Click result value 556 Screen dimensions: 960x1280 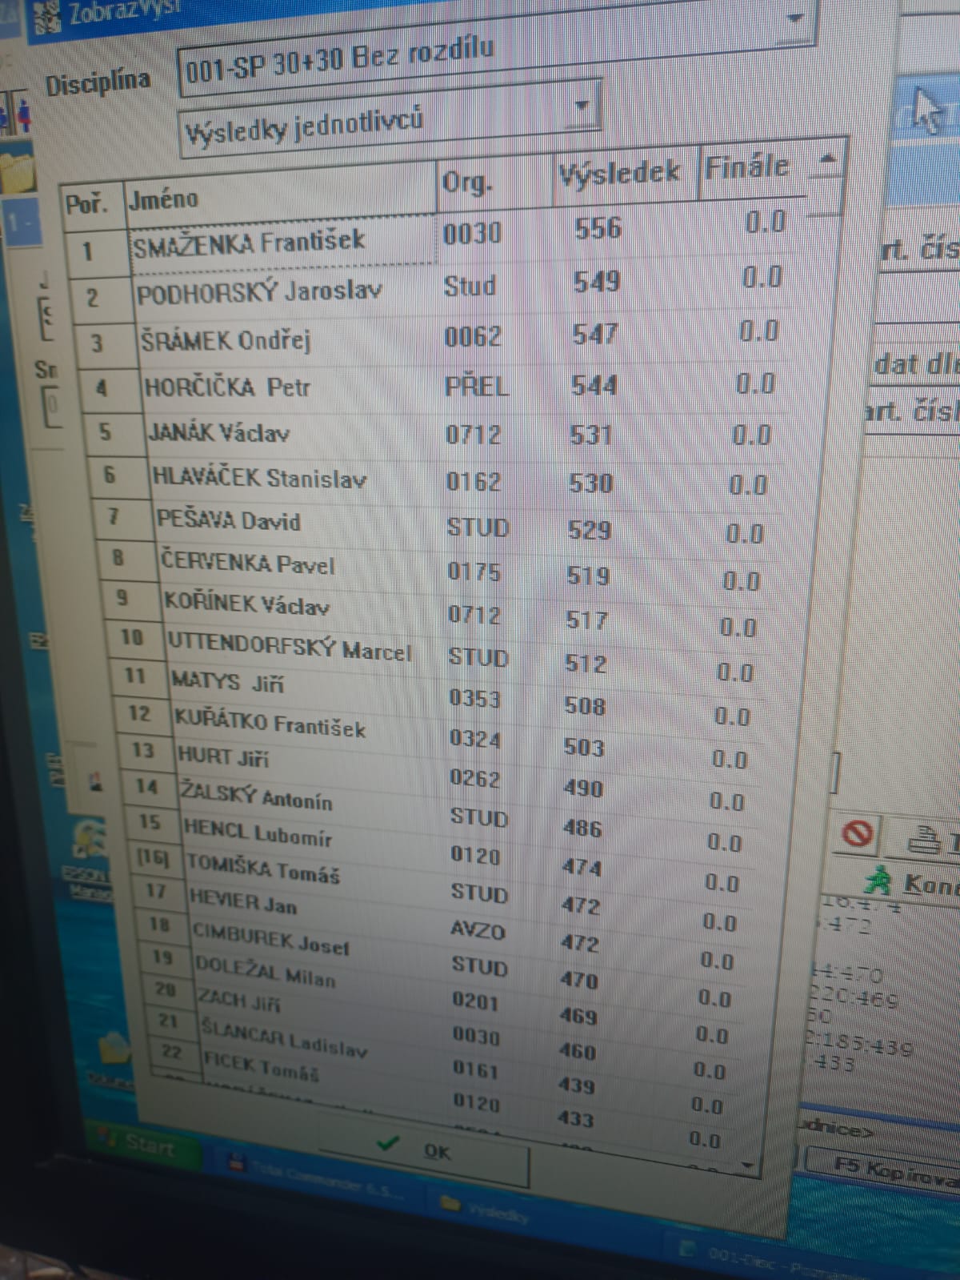click(598, 228)
